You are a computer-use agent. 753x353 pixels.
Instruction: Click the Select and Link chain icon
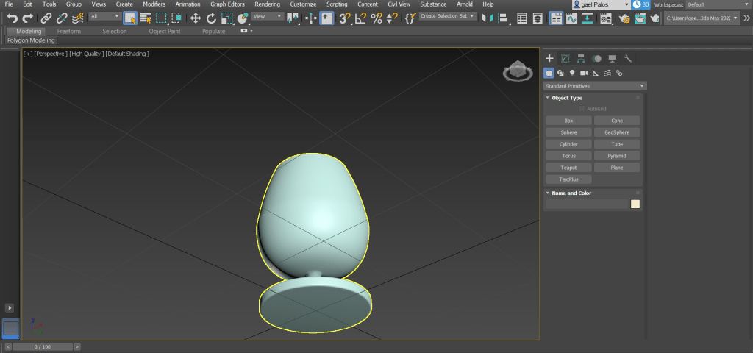pos(46,18)
